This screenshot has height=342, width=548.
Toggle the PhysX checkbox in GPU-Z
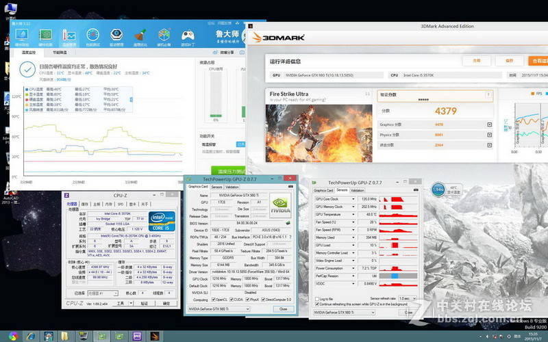[x=247, y=300]
